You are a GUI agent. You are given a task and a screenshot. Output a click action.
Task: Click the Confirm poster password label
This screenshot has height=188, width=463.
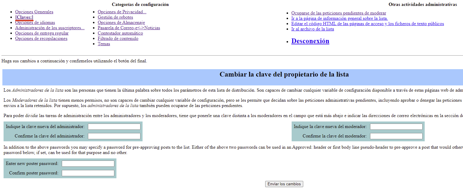[x=34, y=173]
